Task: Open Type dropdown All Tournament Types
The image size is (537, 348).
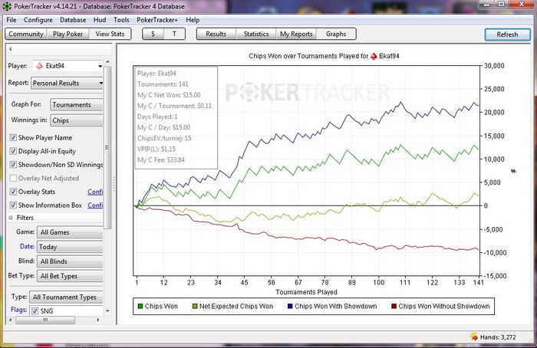Action: (x=66, y=297)
